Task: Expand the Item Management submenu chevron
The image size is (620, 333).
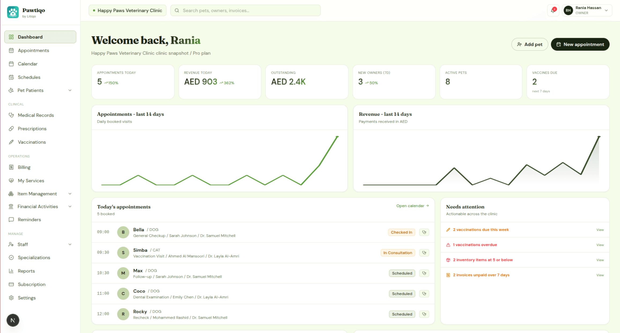Action: pyautogui.click(x=70, y=194)
